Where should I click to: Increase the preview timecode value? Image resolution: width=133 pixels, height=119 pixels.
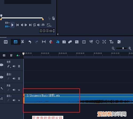(x=54, y=30)
